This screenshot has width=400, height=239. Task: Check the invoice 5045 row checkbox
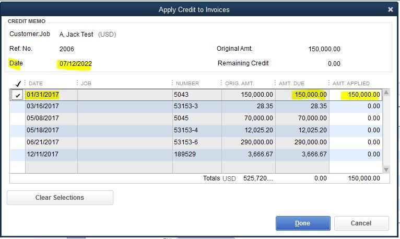(x=18, y=118)
